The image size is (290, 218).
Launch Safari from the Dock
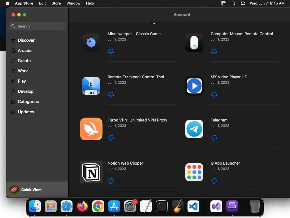tap(67, 206)
